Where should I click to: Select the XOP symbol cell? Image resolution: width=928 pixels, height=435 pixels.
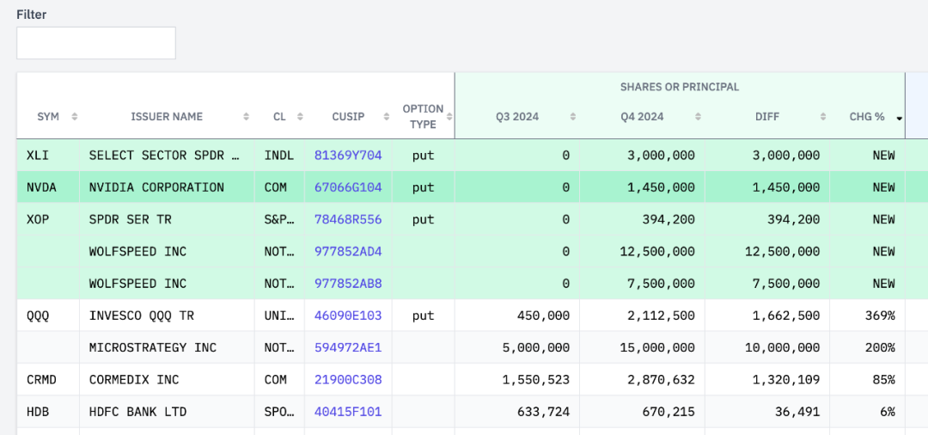coord(48,219)
